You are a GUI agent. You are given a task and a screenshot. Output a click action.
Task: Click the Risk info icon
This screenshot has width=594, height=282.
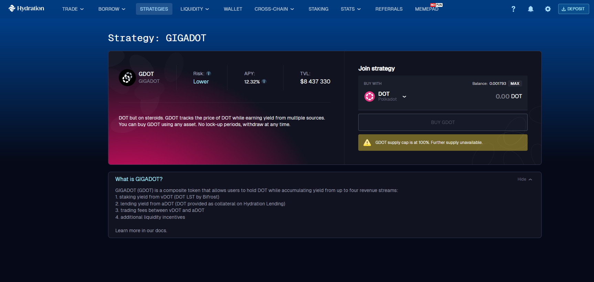tap(209, 74)
